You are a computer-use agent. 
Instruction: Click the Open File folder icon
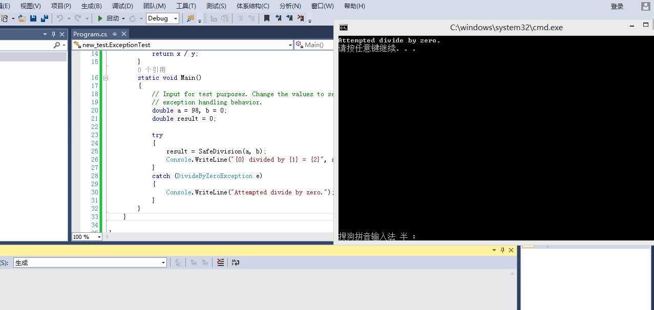22,18
